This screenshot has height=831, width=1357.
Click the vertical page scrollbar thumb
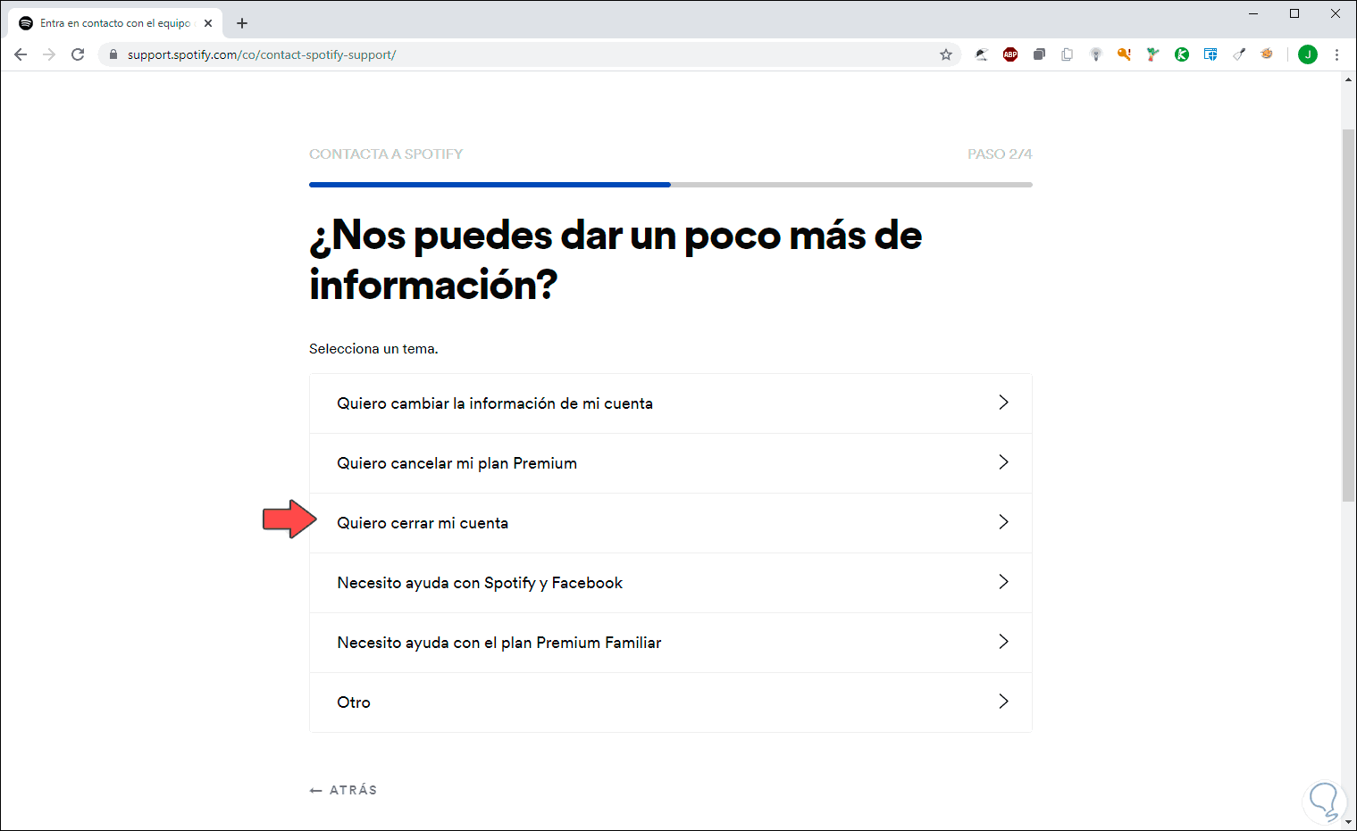(1349, 315)
